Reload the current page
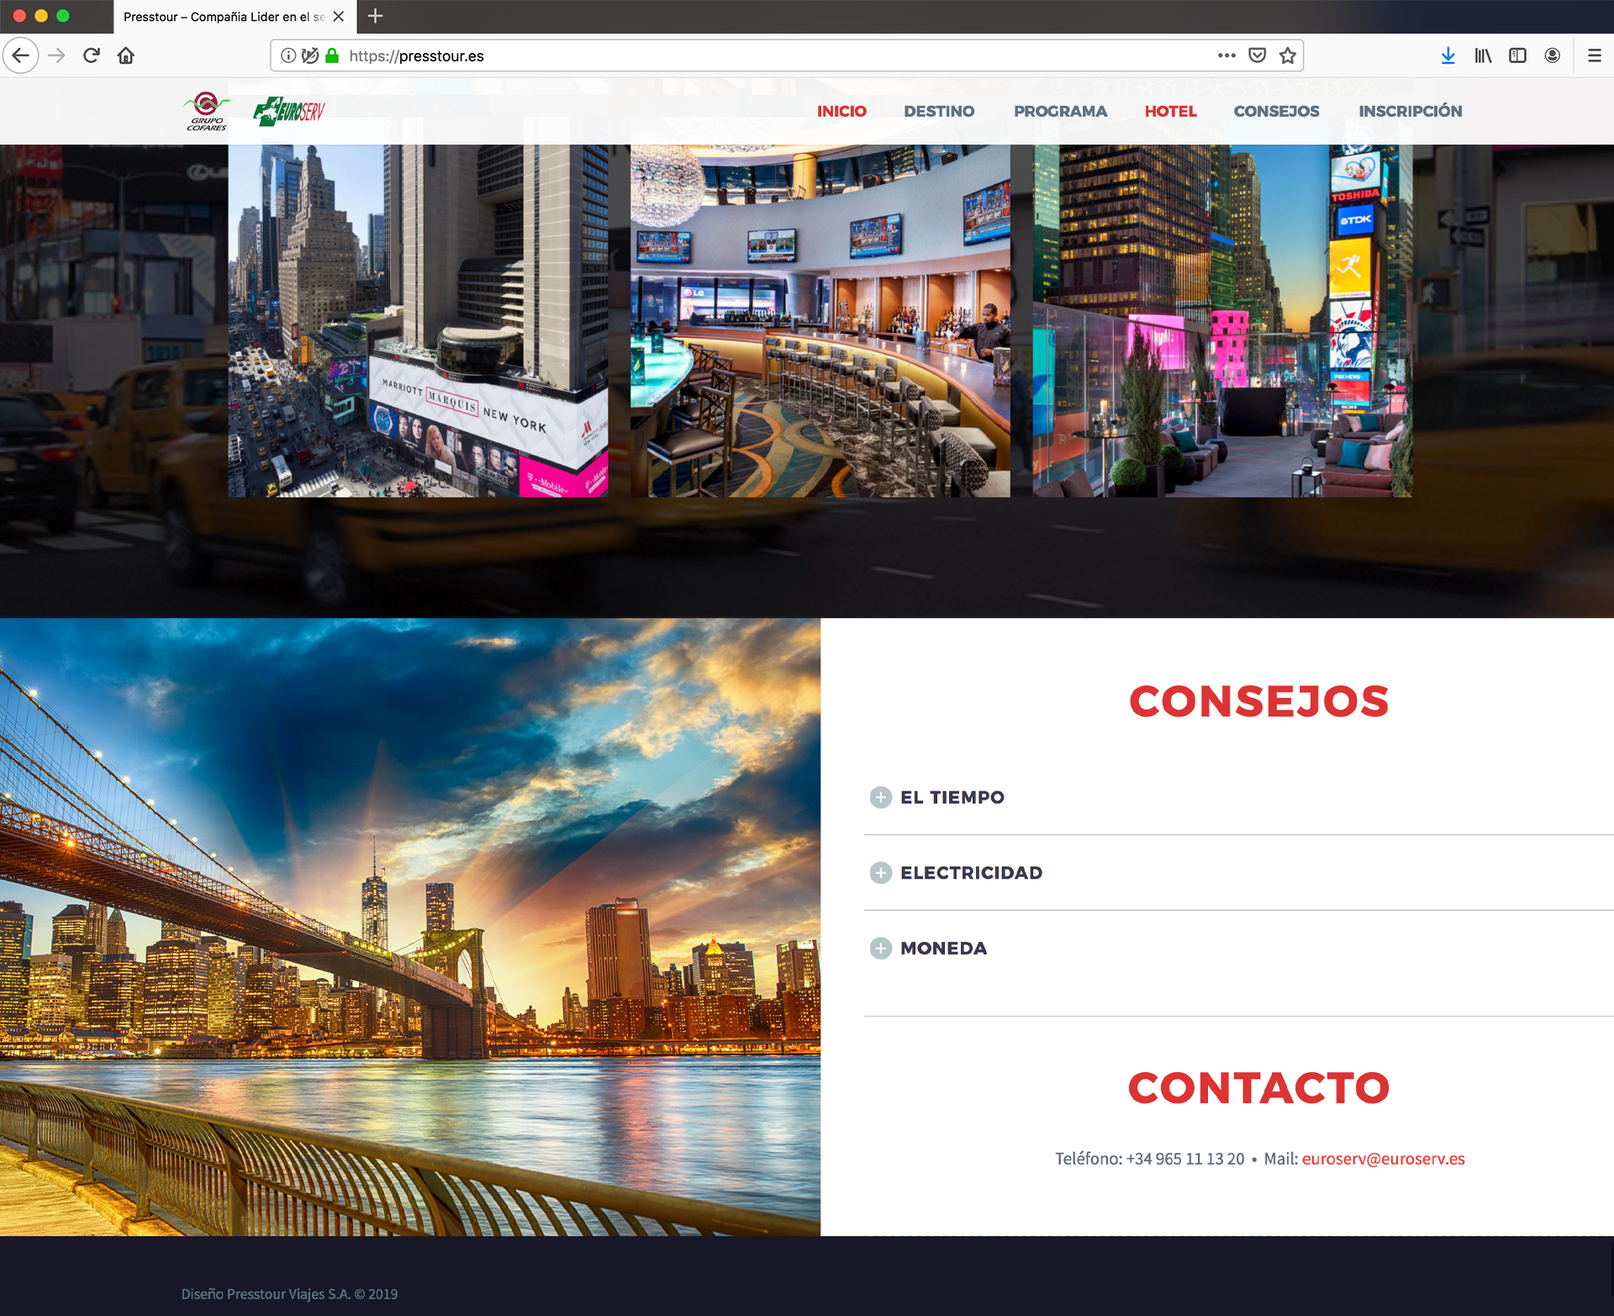 [92, 55]
